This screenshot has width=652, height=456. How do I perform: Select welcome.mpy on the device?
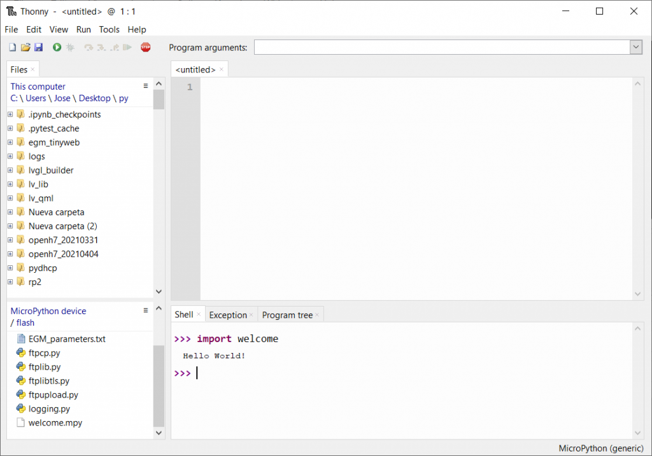[55, 422]
